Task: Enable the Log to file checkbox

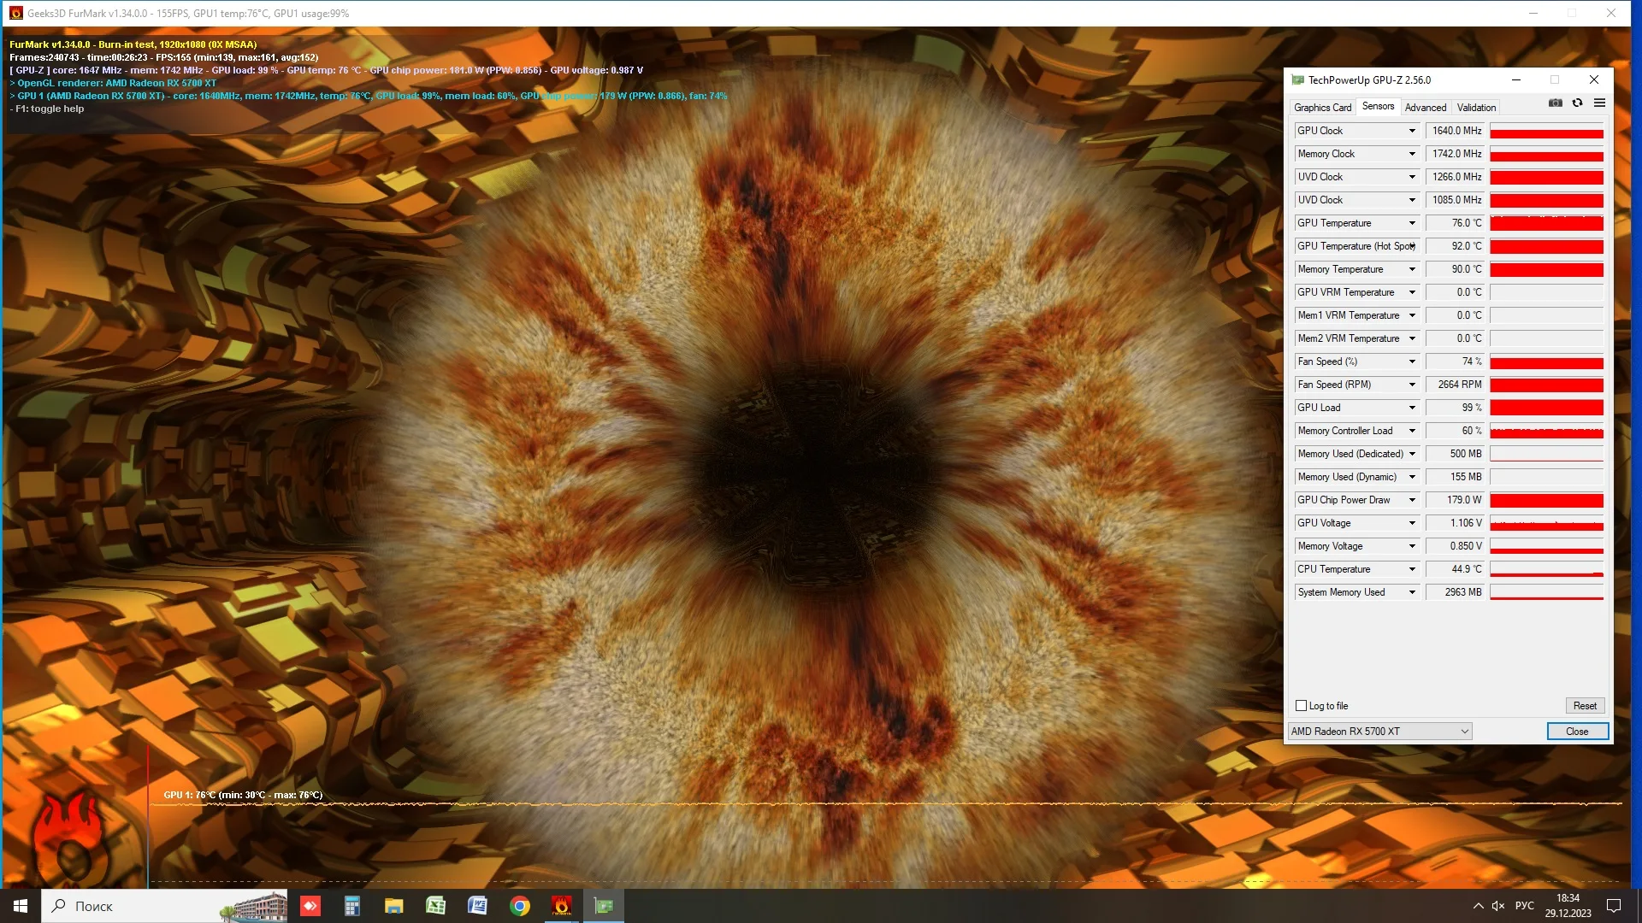Action: (1302, 706)
